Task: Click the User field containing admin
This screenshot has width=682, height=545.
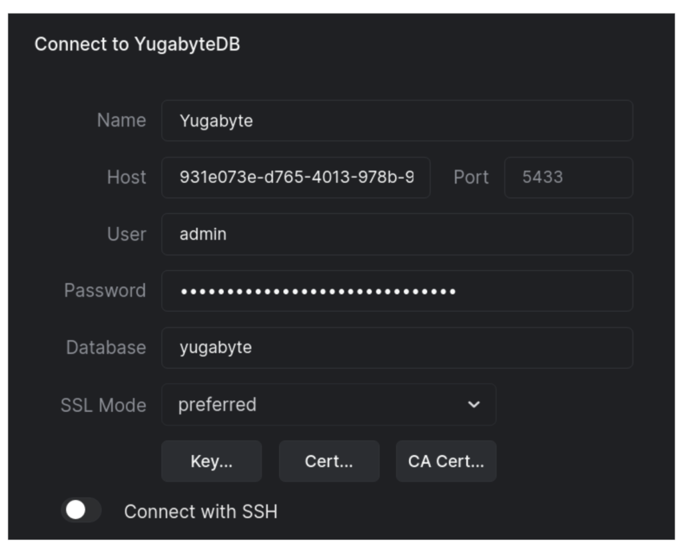Action: click(396, 234)
